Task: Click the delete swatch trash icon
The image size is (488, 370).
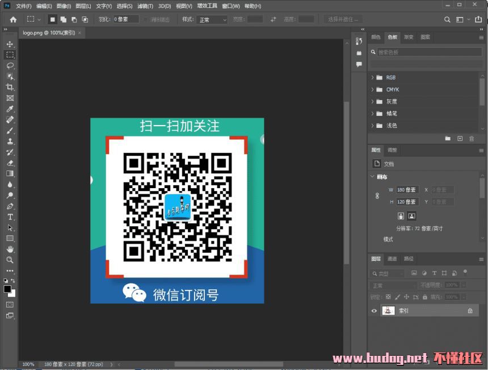Action: 472,139
